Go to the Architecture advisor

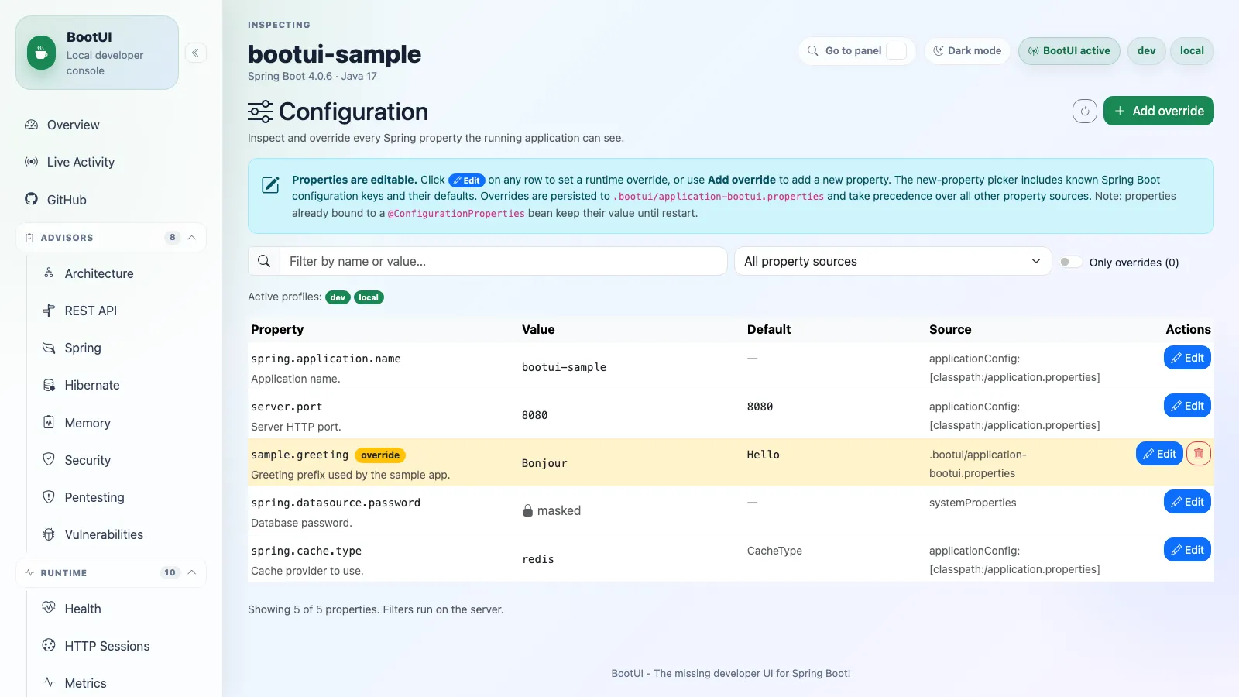(x=120, y=273)
